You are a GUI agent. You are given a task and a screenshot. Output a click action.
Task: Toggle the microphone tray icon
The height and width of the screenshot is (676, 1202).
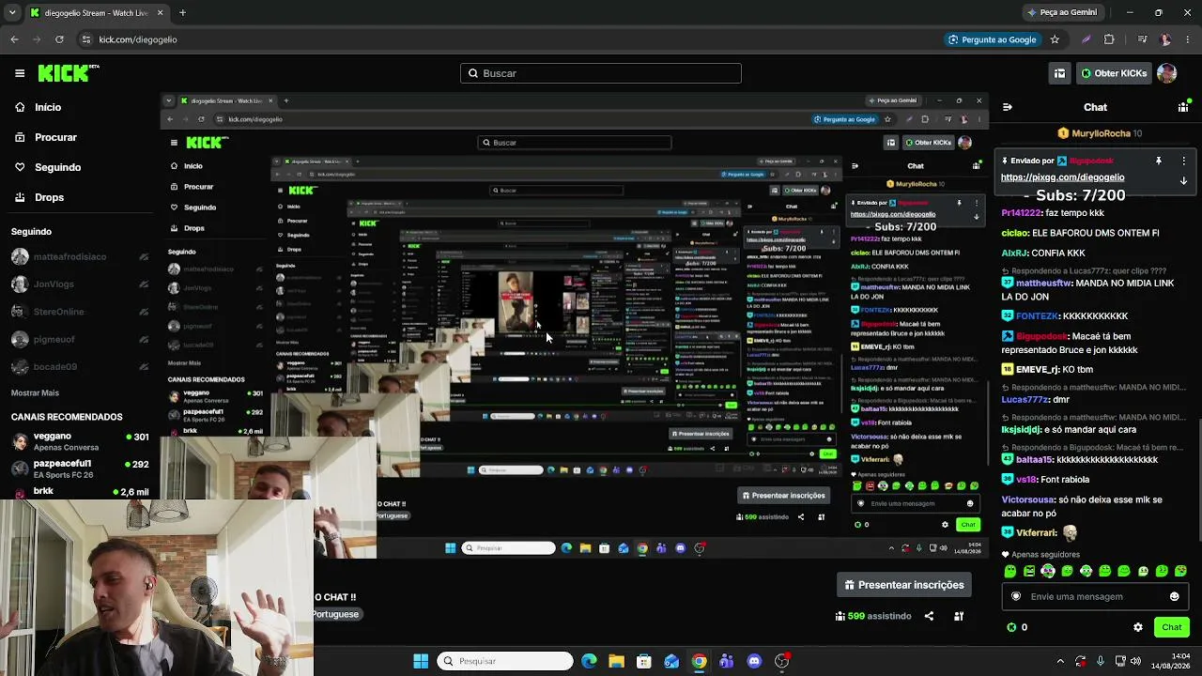tap(1101, 661)
